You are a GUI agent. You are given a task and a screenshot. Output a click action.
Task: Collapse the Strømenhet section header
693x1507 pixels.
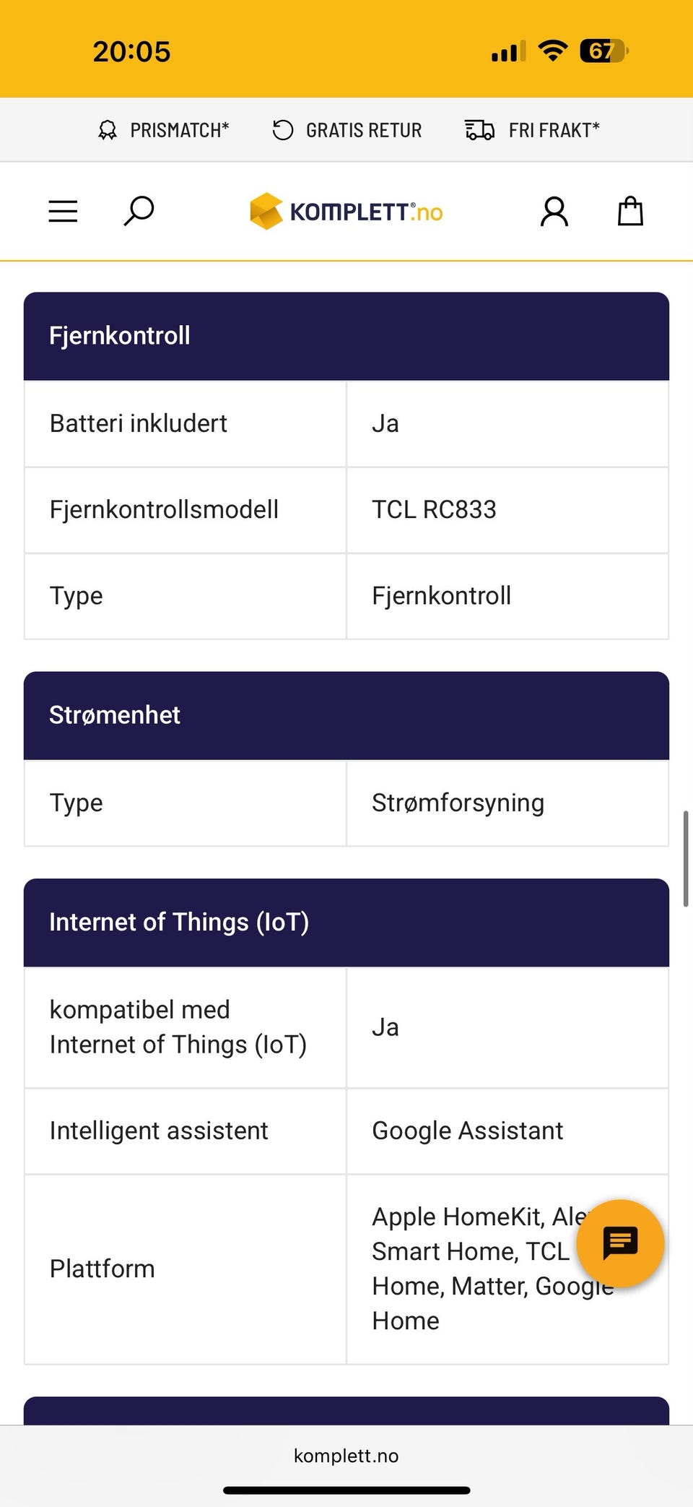pos(346,715)
